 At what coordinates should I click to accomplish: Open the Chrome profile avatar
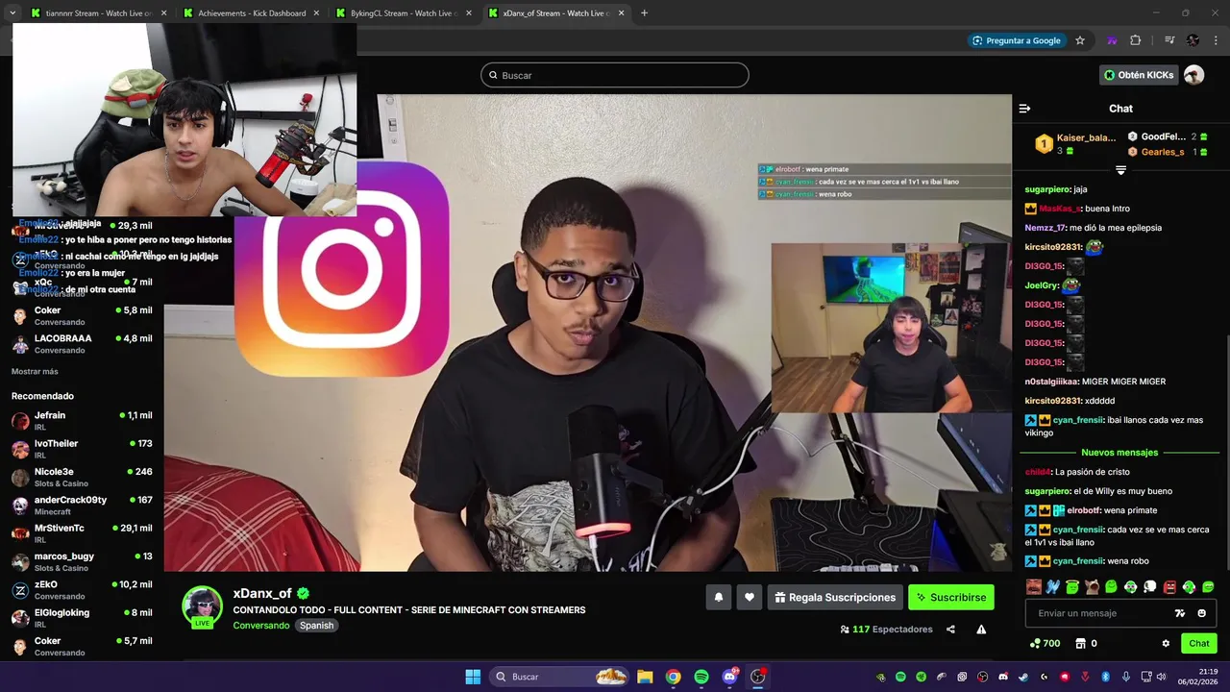[x=1193, y=40]
